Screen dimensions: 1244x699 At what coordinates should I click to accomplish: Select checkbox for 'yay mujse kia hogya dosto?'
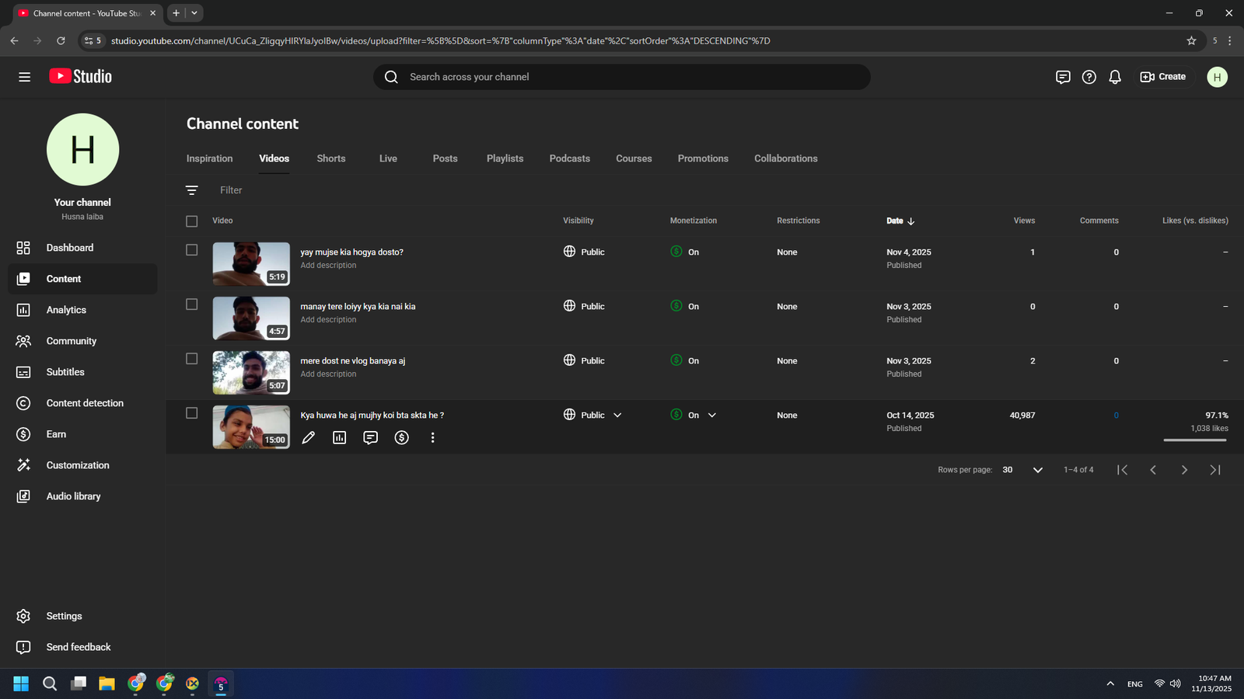pyautogui.click(x=192, y=250)
